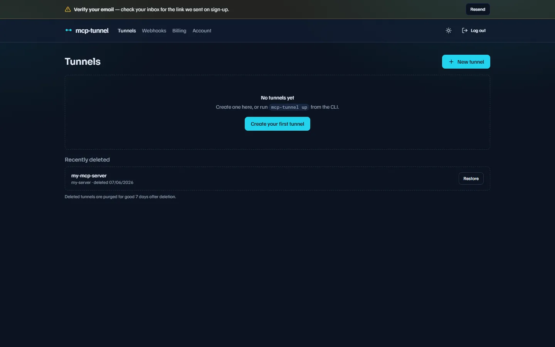Click the Recently deleted heading
This screenshot has height=347, width=555.
coord(87,160)
